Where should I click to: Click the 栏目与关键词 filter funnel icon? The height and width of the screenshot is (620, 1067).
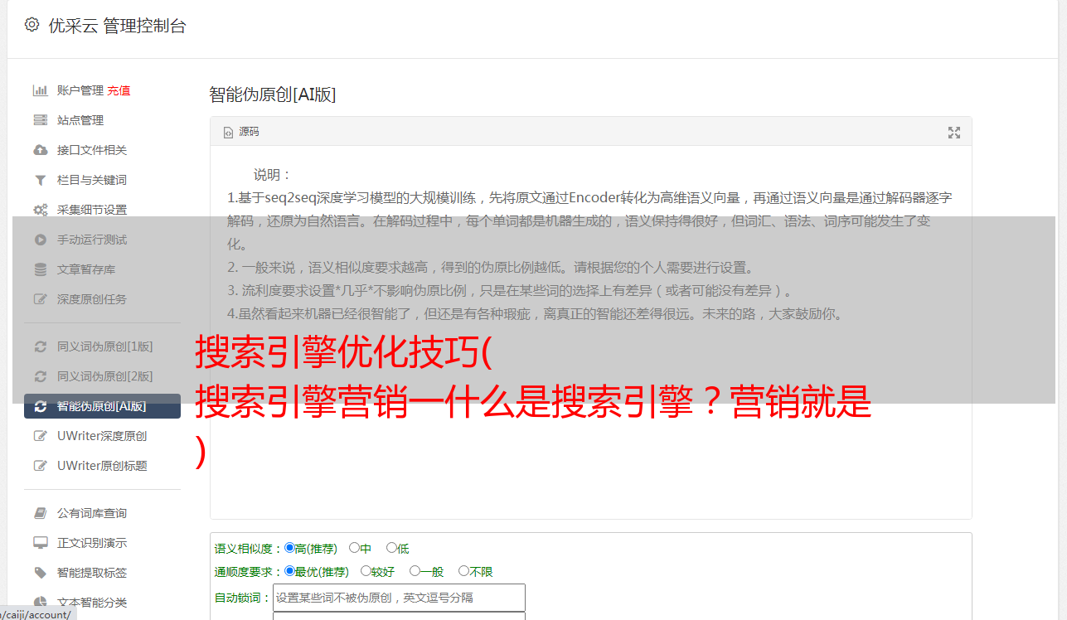40,180
